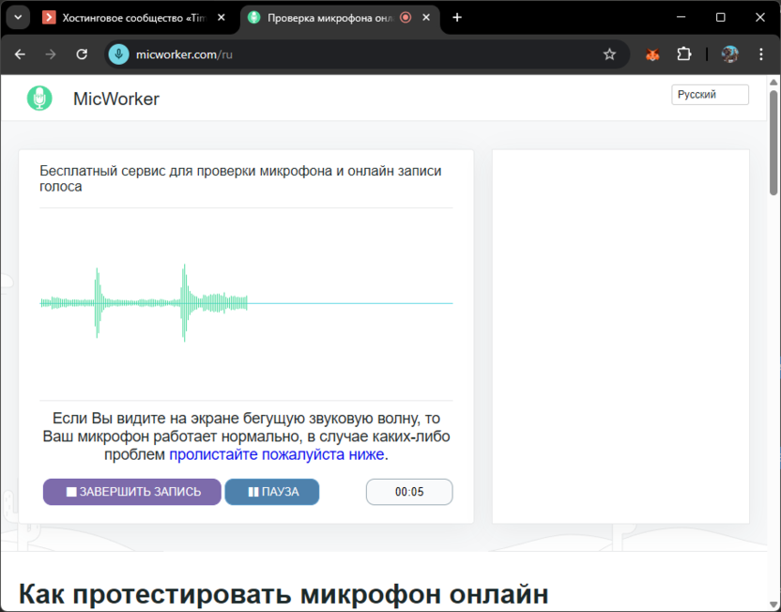
Task: Click the «Бесплатный сервис для проверки микрофона» heading
Action: (x=240, y=178)
